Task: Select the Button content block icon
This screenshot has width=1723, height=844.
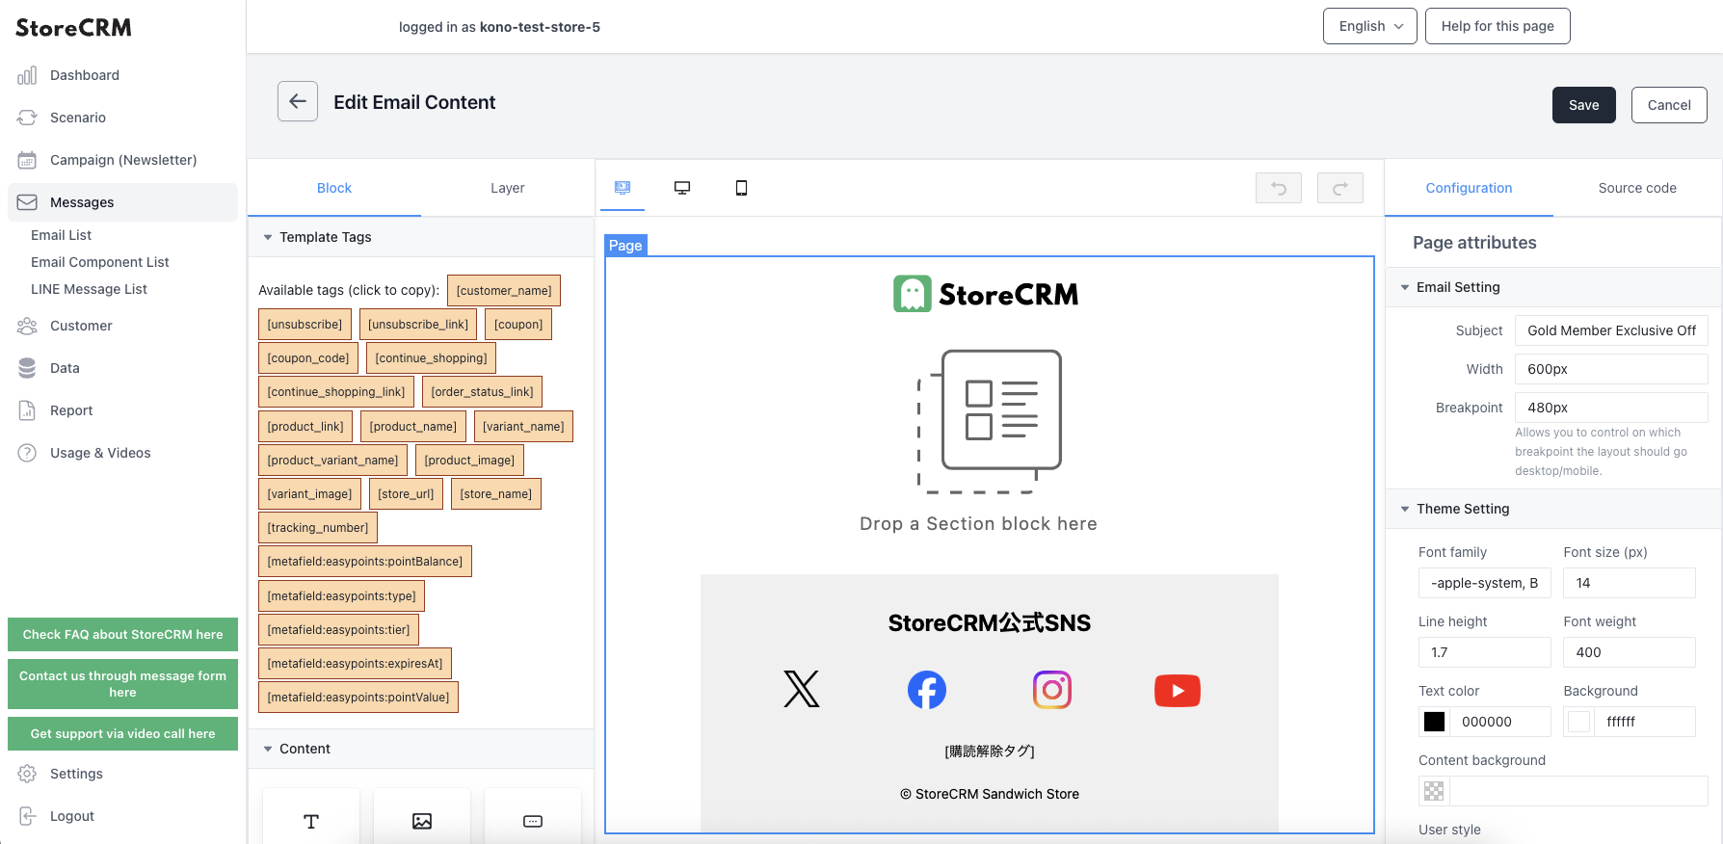Action: (x=533, y=821)
